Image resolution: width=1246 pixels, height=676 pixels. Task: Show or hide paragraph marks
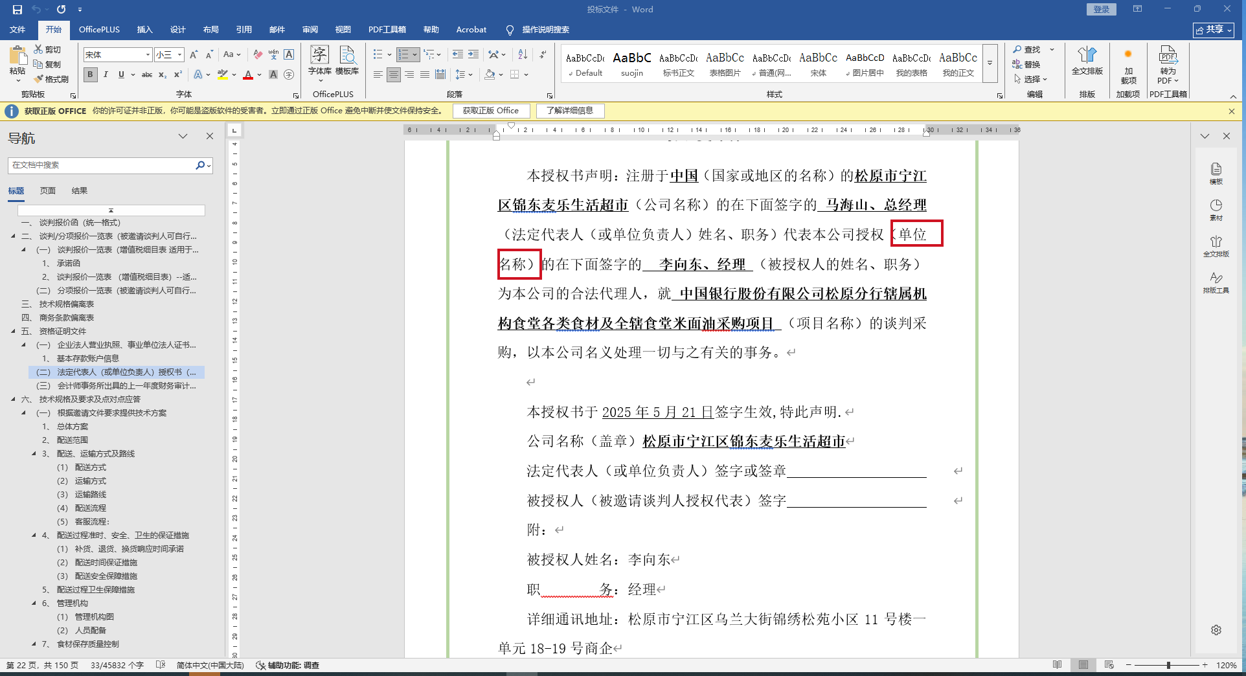coord(543,55)
